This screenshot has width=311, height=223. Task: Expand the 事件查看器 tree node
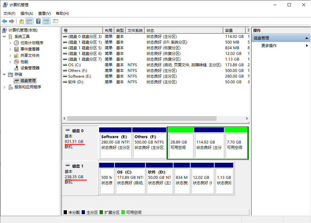pyautogui.click(x=10, y=49)
